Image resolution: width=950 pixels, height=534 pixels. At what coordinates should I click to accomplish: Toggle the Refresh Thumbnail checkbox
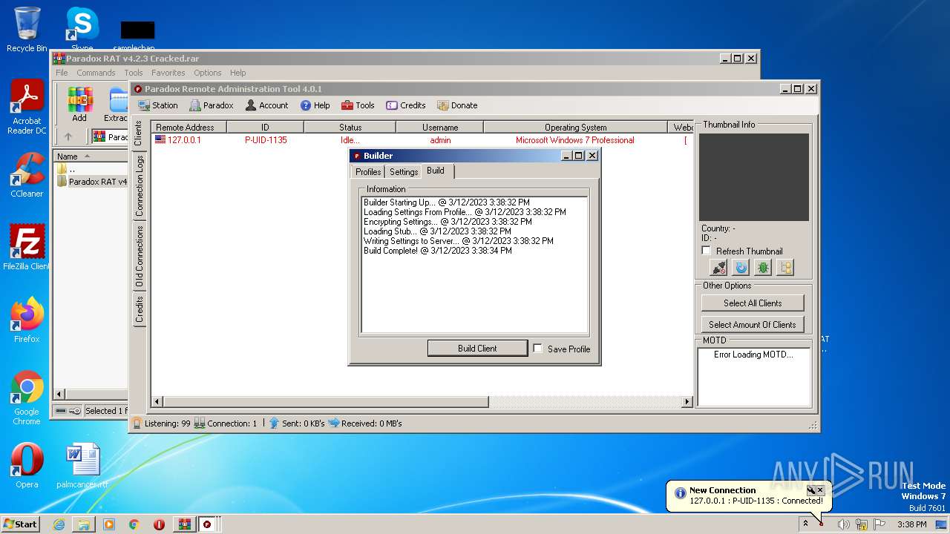(x=706, y=251)
